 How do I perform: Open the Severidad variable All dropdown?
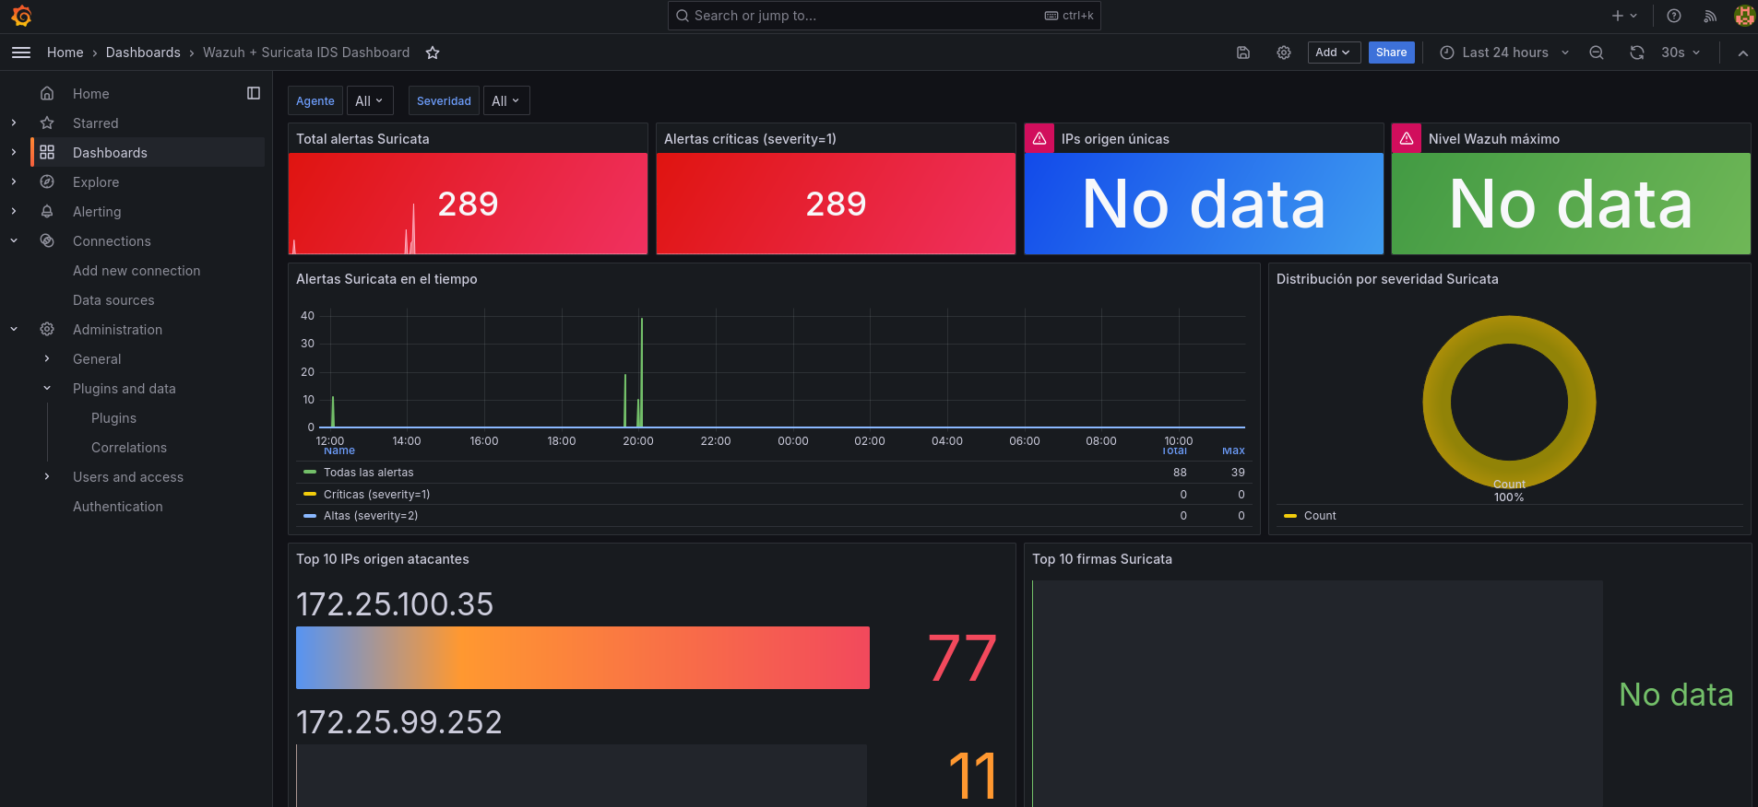click(505, 100)
